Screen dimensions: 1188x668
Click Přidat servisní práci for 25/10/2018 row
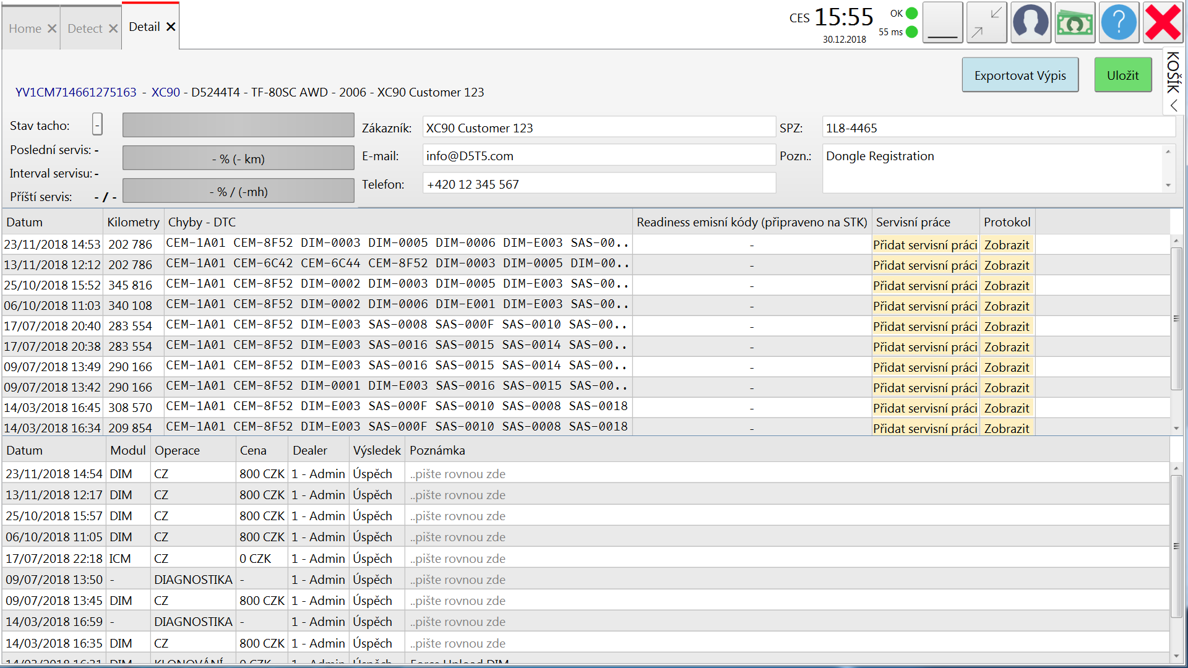coord(924,286)
